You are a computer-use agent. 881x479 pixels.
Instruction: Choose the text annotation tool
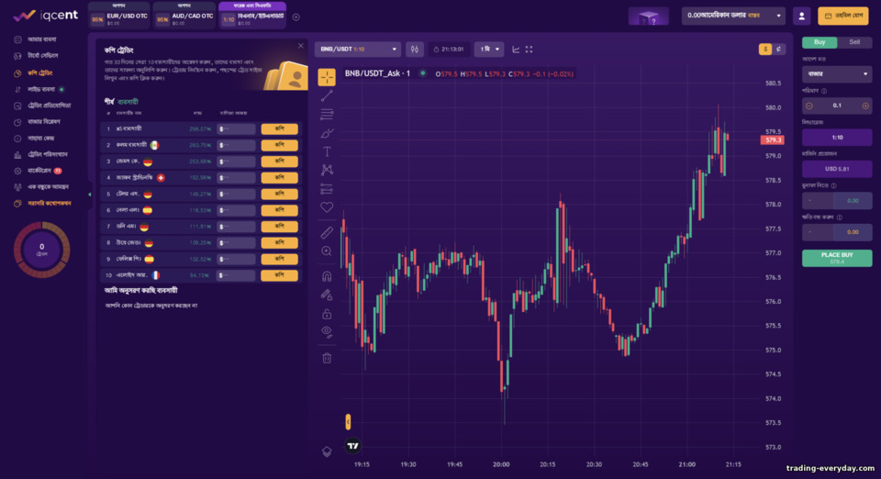327,151
